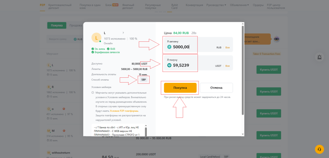Click the RUB coin icon in pay field
This screenshot has width=329, height=158.
pos(169,47)
